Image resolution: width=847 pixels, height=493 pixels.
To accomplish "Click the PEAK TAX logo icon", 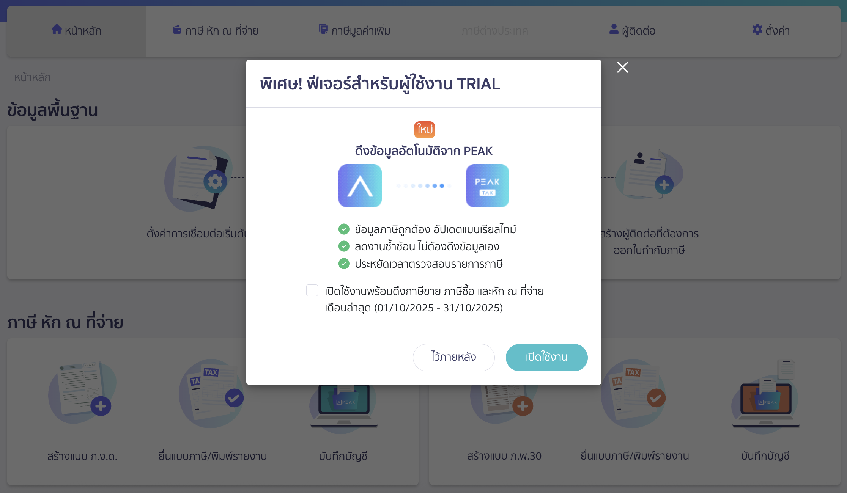I will (x=487, y=186).
